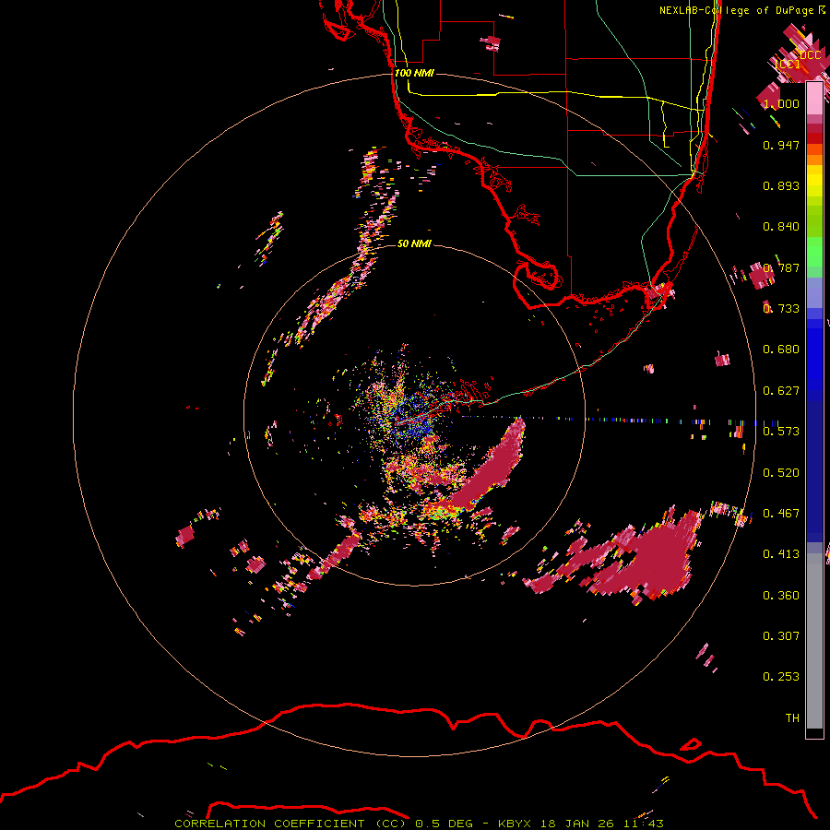Click the 11:43 timestamp
830x830 pixels.
coord(644,824)
